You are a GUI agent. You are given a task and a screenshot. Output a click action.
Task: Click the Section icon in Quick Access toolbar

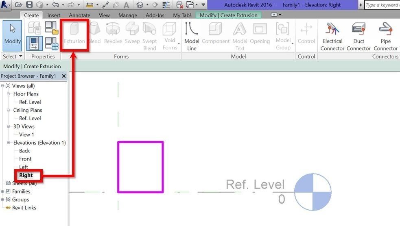(155, 5)
